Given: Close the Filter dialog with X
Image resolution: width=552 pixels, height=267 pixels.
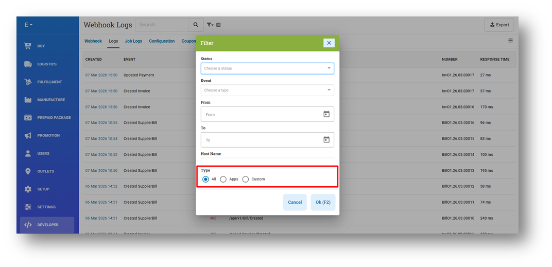Looking at the screenshot, I should point(329,43).
